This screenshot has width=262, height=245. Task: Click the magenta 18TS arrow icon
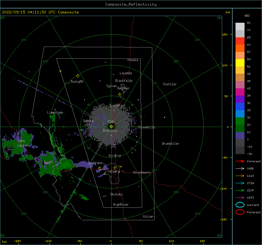pos(240,198)
